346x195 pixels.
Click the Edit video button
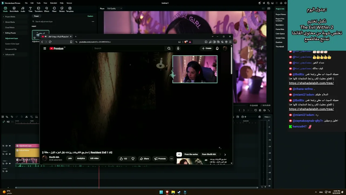pos(94,158)
